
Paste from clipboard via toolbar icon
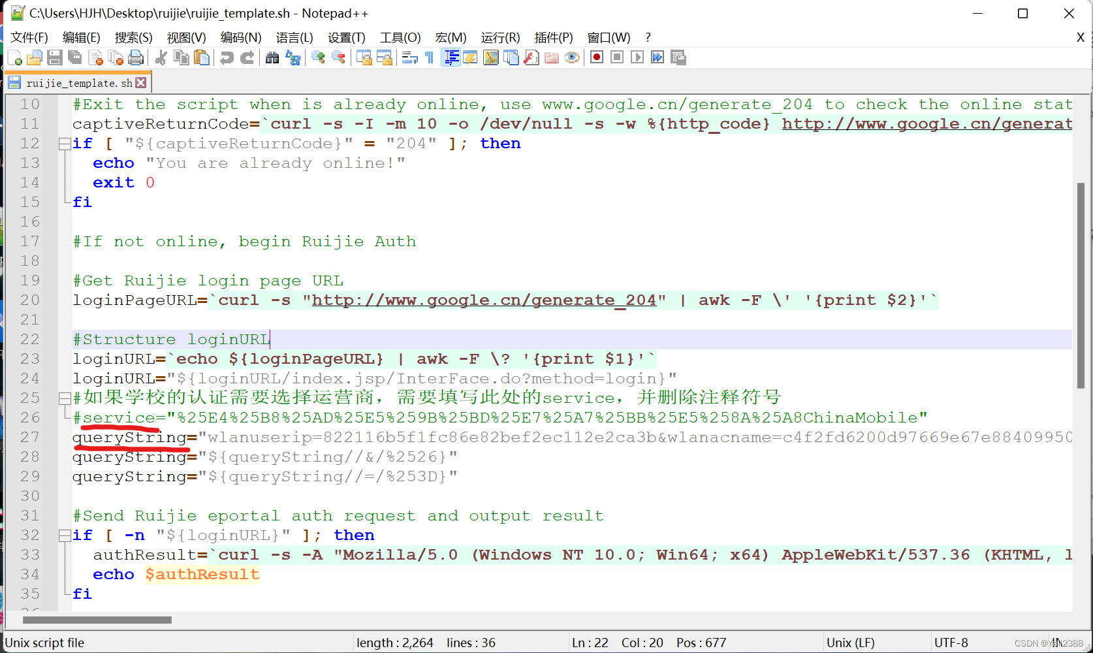coord(202,57)
